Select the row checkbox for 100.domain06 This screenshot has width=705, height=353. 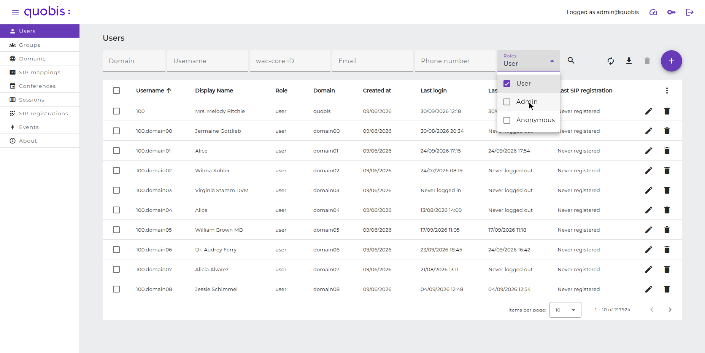(x=116, y=250)
